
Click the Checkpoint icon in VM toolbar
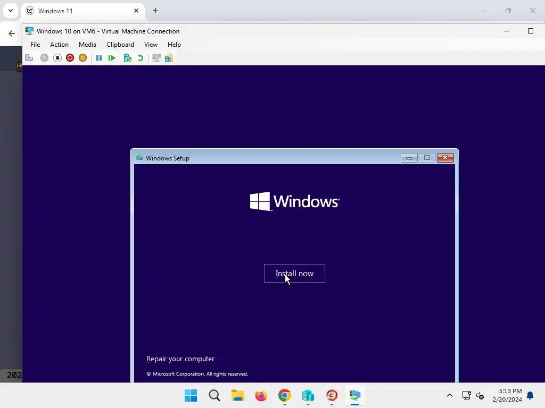(128, 58)
